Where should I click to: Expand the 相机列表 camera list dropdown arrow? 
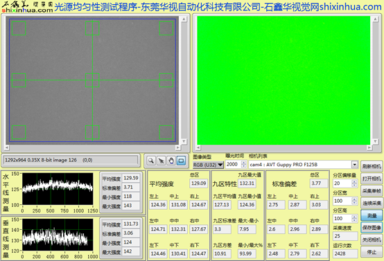pos(355,164)
